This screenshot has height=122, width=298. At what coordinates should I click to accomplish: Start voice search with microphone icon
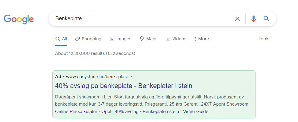(x=253, y=19)
